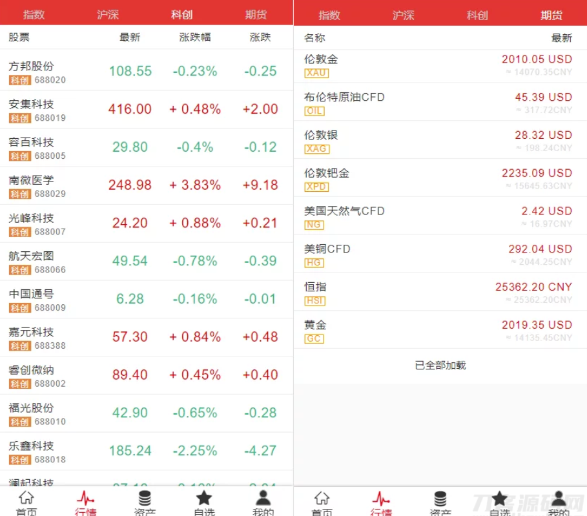Tap the home icon in right screen
Viewport: 587px width, 516px height.
322,499
